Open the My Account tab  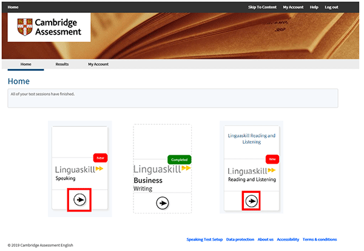click(98, 64)
